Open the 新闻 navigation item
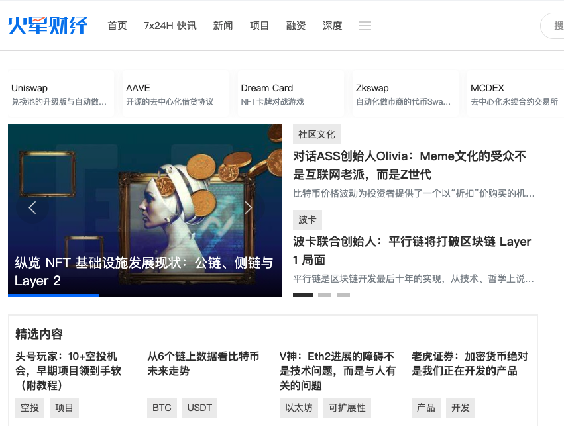The width and height of the screenshot is (564, 427). pyautogui.click(x=223, y=26)
